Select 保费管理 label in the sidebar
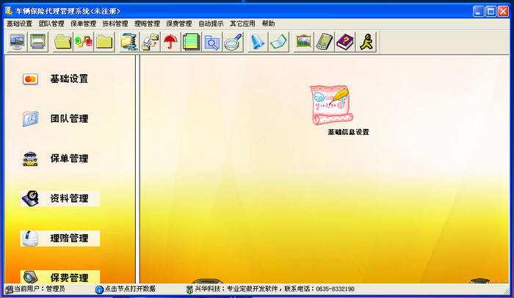 coord(69,277)
